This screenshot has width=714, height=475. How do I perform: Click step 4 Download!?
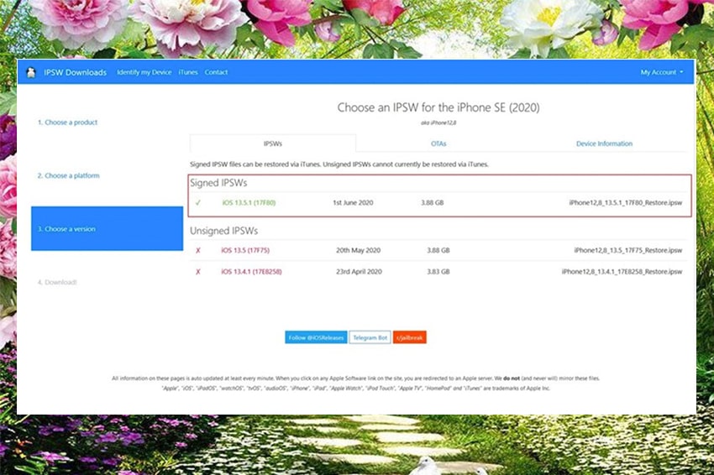coord(57,282)
